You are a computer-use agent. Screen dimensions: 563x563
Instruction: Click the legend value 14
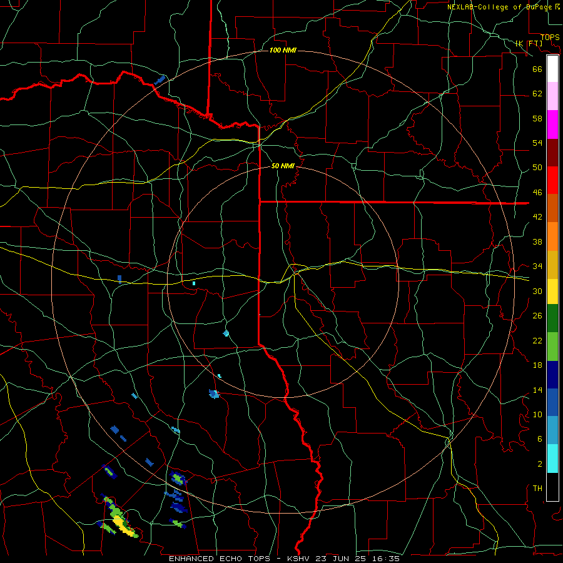537,390
